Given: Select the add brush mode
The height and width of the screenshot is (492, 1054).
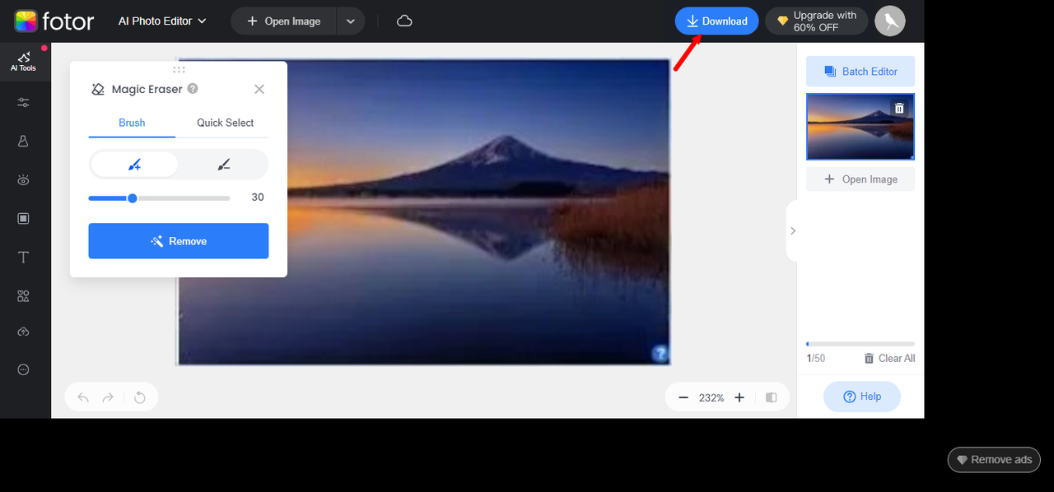Looking at the screenshot, I should (x=134, y=165).
